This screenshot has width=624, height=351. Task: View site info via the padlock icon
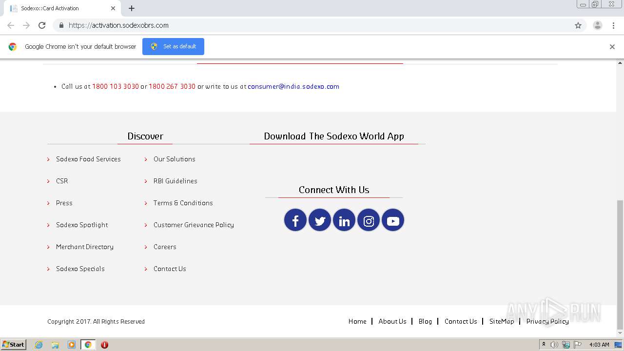click(x=61, y=25)
